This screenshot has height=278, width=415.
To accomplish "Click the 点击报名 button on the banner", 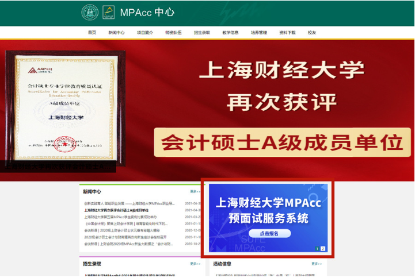I will pyautogui.click(x=269, y=234).
